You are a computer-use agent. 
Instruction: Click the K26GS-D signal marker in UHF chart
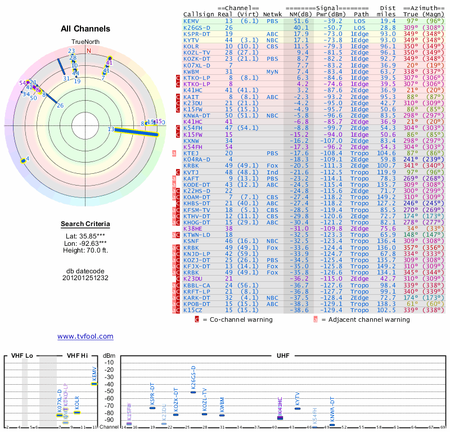tap(193, 392)
